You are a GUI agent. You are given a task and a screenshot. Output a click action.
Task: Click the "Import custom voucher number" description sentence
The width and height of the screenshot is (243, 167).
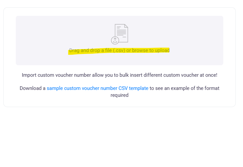119,75
